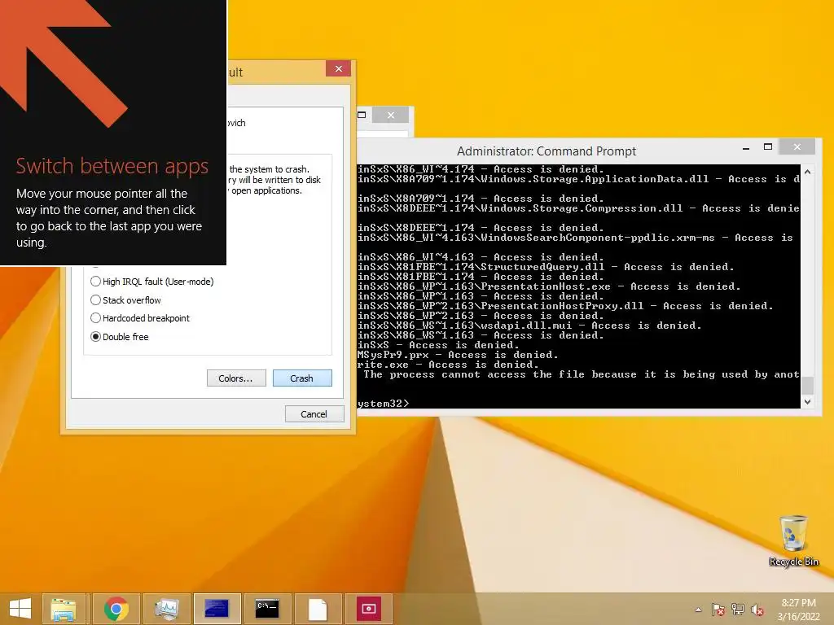Screen dimensions: 834x625
Task: Open the muted speaker volume icon
Action: [757, 610]
